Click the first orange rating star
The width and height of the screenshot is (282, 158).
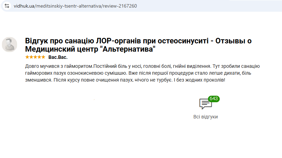coord(27,57)
